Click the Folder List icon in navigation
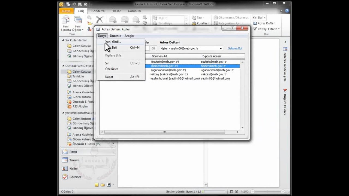This screenshot has width=349, height=196. click(x=103, y=185)
